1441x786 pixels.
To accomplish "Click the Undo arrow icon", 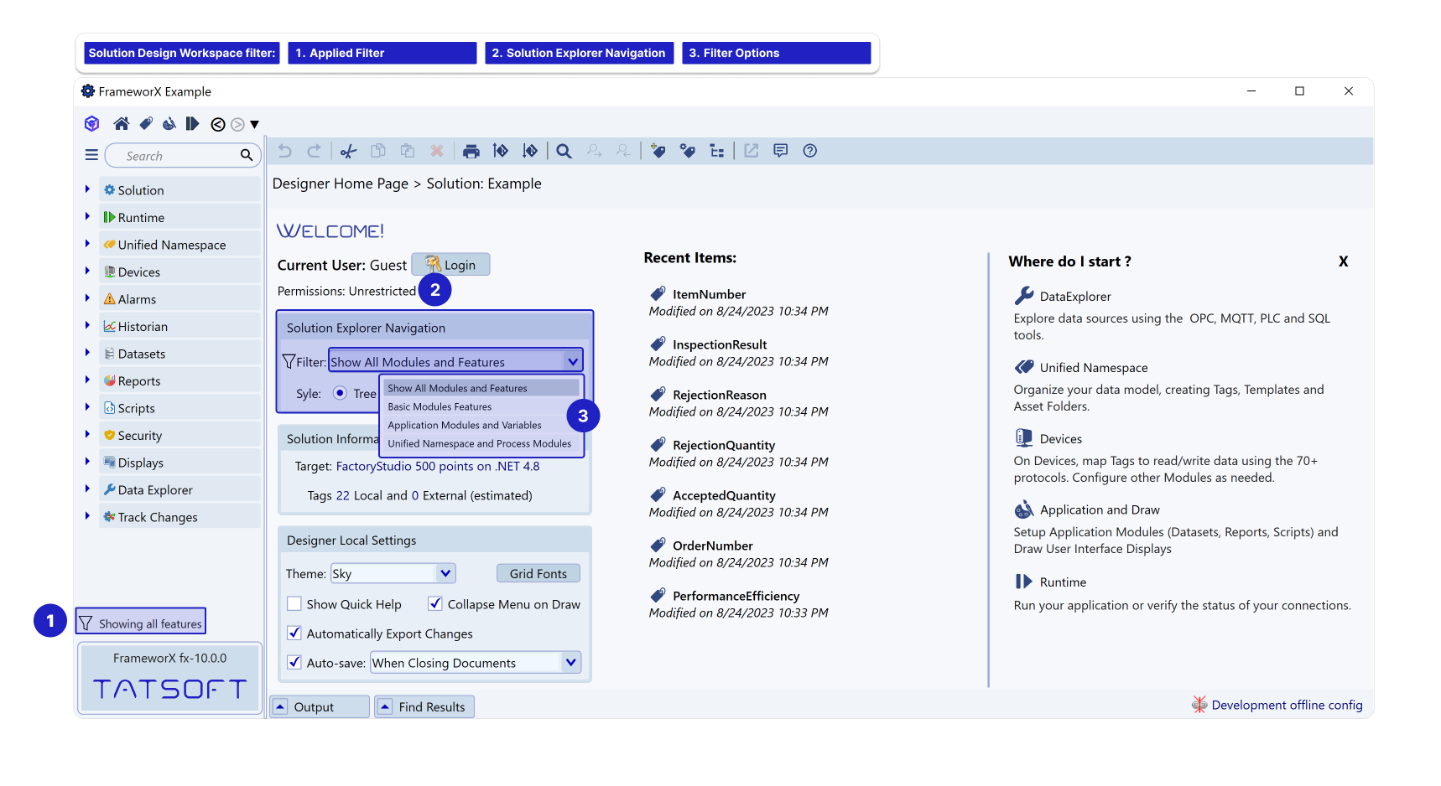I will tap(285, 151).
